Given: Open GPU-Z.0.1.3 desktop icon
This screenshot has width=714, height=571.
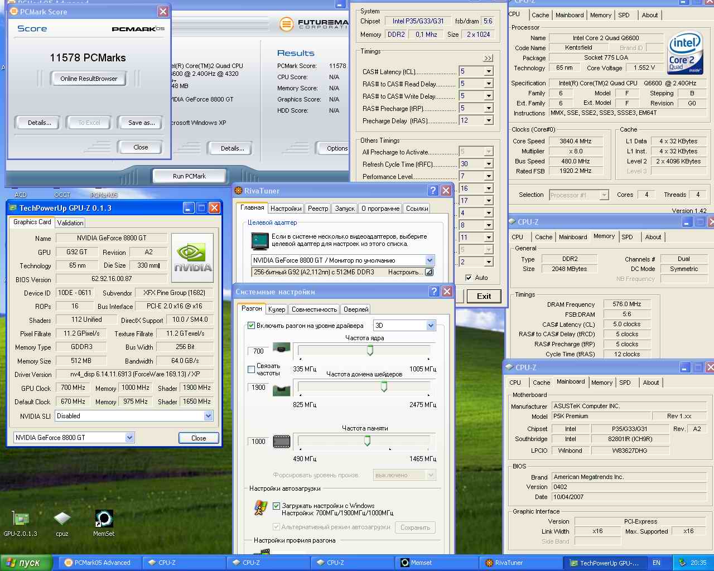Looking at the screenshot, I should point(21,519).
